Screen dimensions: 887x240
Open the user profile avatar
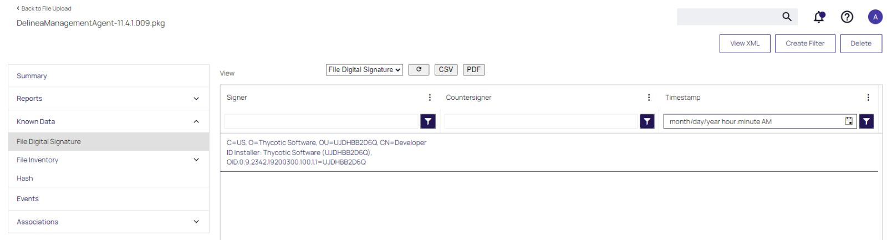coord(875,17)
